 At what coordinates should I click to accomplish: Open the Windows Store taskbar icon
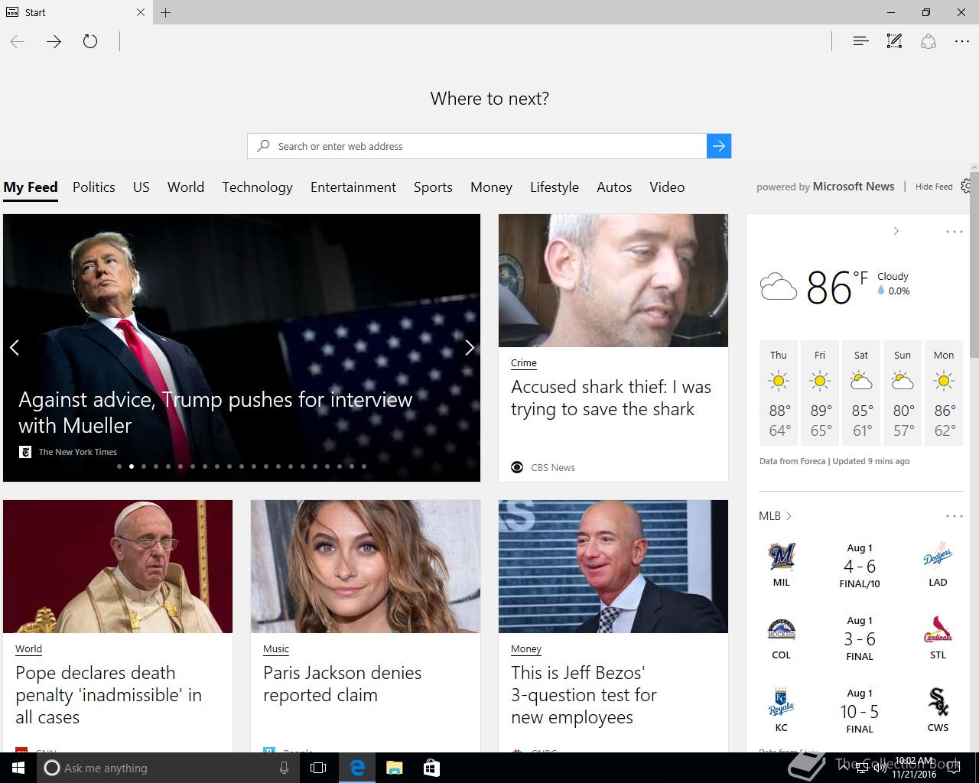[x=431, y=768]
